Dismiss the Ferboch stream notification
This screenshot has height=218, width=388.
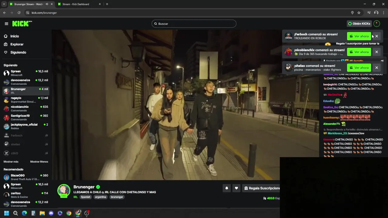pos(376,36)
